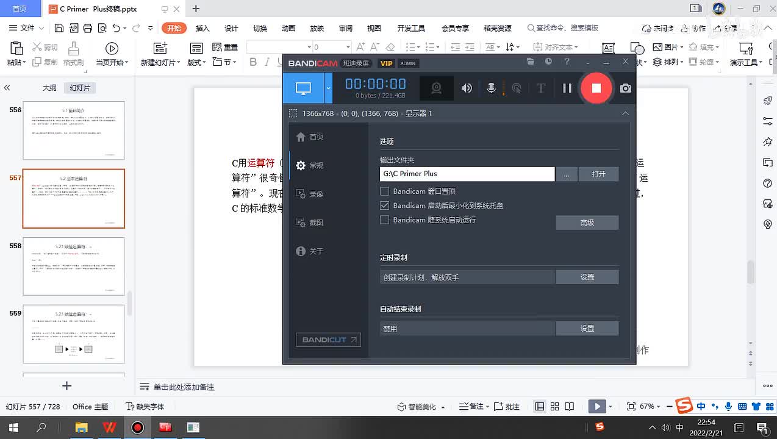Toggle text overlay (T) in Bandicam
Screen dimensions: 777x439
click(x=540, y=88)
